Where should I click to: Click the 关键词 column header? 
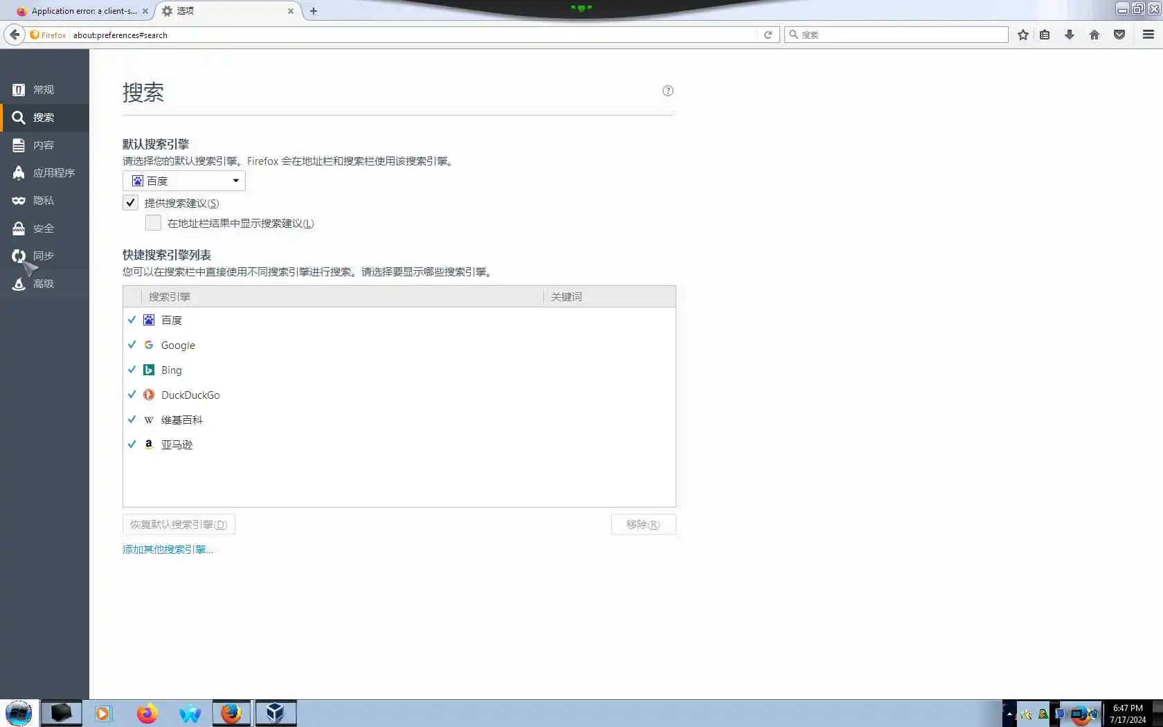click(x=609, y=296)
